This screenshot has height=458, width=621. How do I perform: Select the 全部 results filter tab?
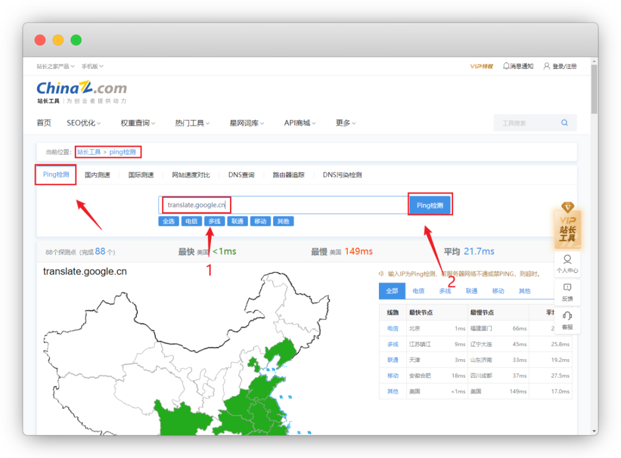point(392,291)
